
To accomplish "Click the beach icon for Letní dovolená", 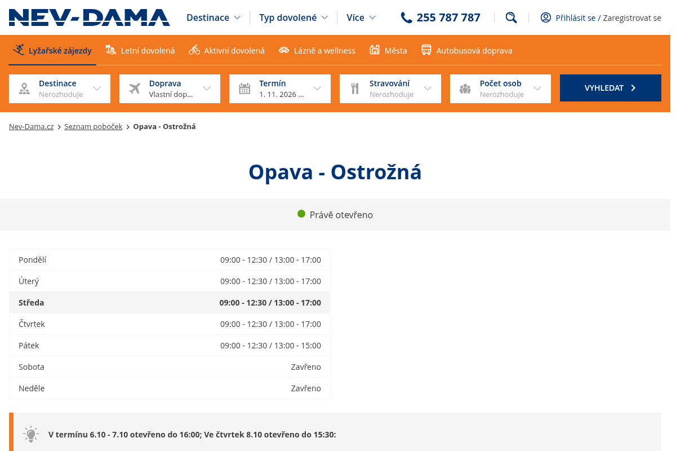I will coord(111,50).
